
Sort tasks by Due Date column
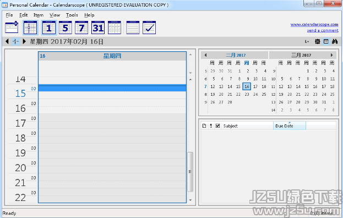290,126
